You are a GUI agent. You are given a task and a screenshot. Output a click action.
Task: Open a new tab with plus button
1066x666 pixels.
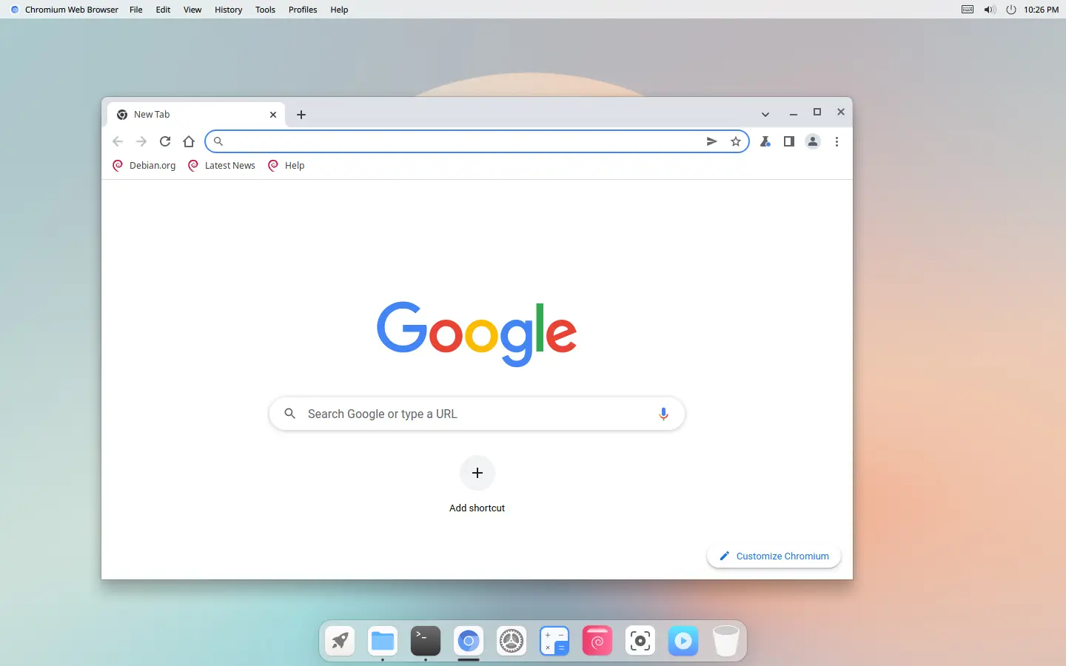[301, 115]
